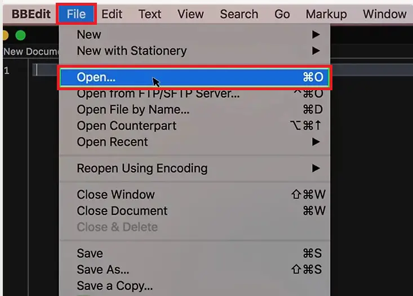Choose Close Document menu item
The width and height of the screenshot is (413, 296).
click(x=194, y=211)
